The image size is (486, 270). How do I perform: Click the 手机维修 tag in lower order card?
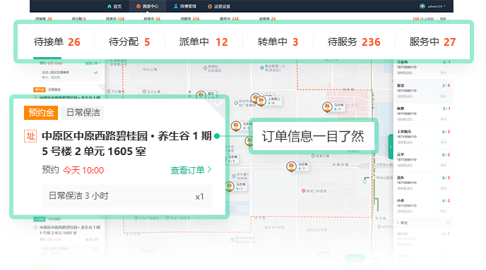coord(54,219)
